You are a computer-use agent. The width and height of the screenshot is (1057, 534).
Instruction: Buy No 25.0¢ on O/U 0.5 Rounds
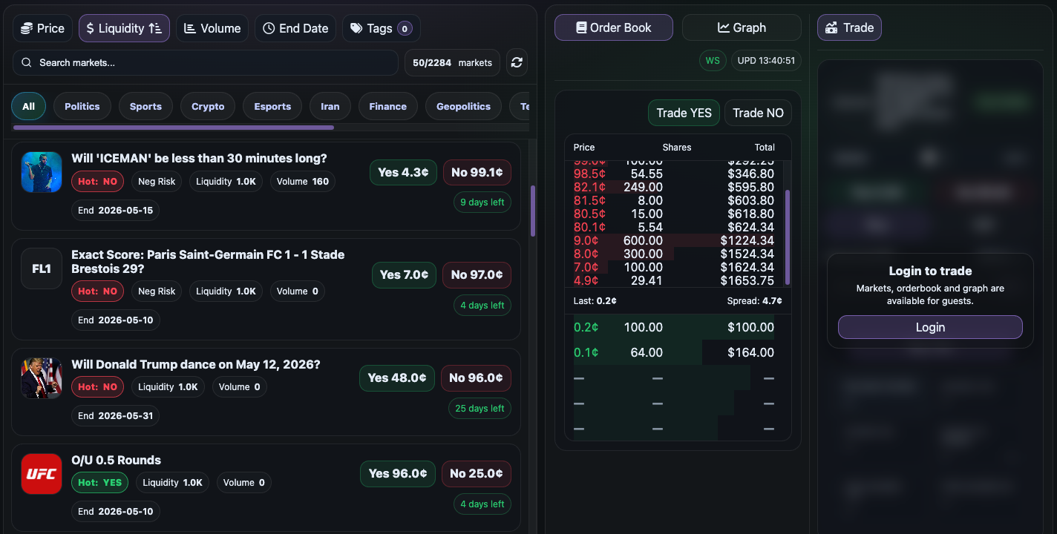pos(476,473)
